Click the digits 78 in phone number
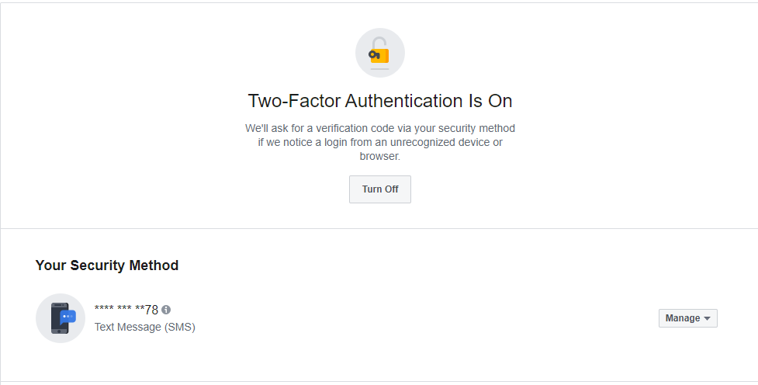The image size is (758, 385). [x=151, y=310]
